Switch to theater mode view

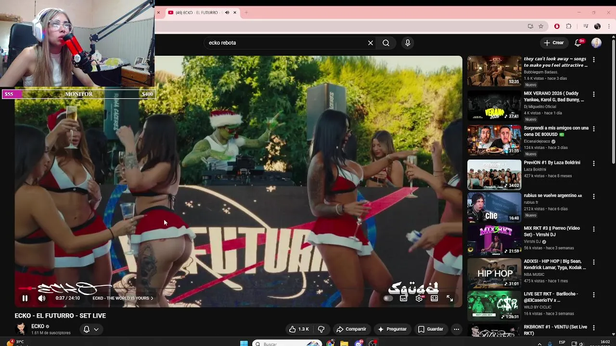coord(434,298)
